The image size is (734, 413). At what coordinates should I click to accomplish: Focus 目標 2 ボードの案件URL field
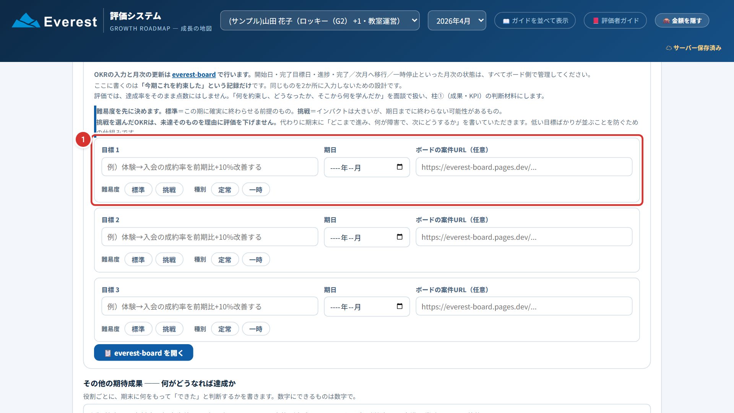click(524, 237)
